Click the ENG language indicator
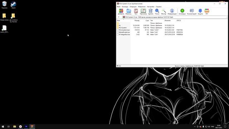 (x=213, y=126)
